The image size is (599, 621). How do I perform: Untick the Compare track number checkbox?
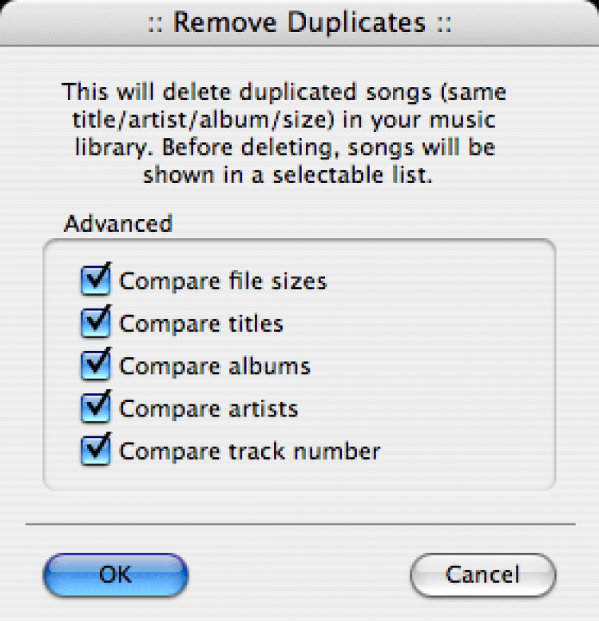pyautogui.click(x=95, y=451)
